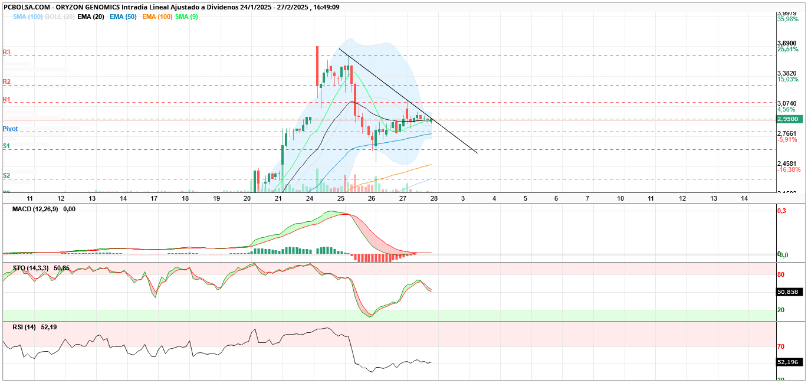Viewport: 808px width, 383px height.
Task: Click the stochastic 20 level label
Action: 781,310
